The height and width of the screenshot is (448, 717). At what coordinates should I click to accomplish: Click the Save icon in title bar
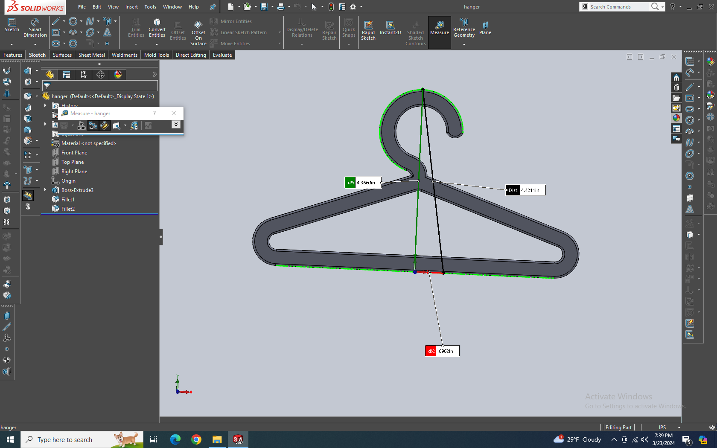(264, 7)
